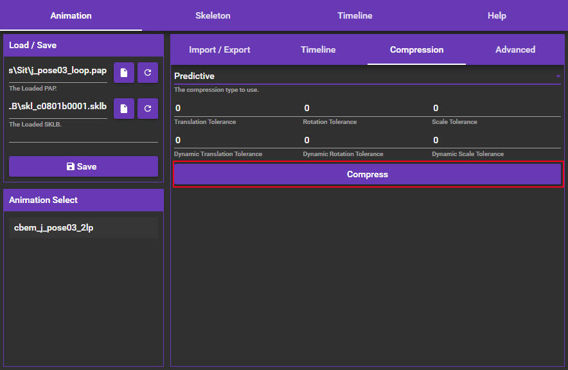Open the Predictive compression type dropdown
The width and height of the screenshot is (568, 370).
360,76
